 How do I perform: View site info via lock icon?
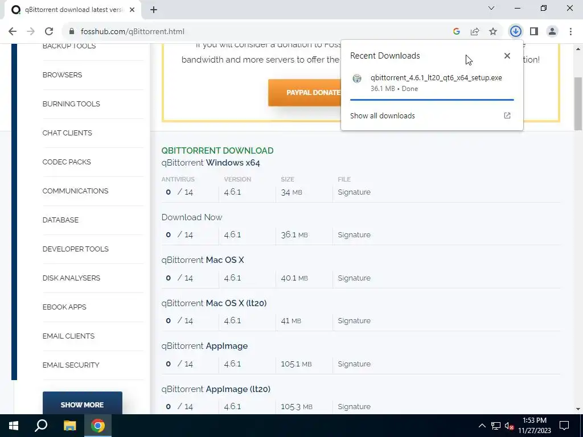coord(72,32)
